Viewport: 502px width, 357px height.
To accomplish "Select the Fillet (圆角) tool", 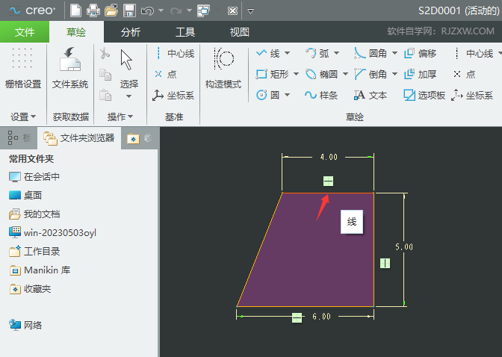I will 371,54.
